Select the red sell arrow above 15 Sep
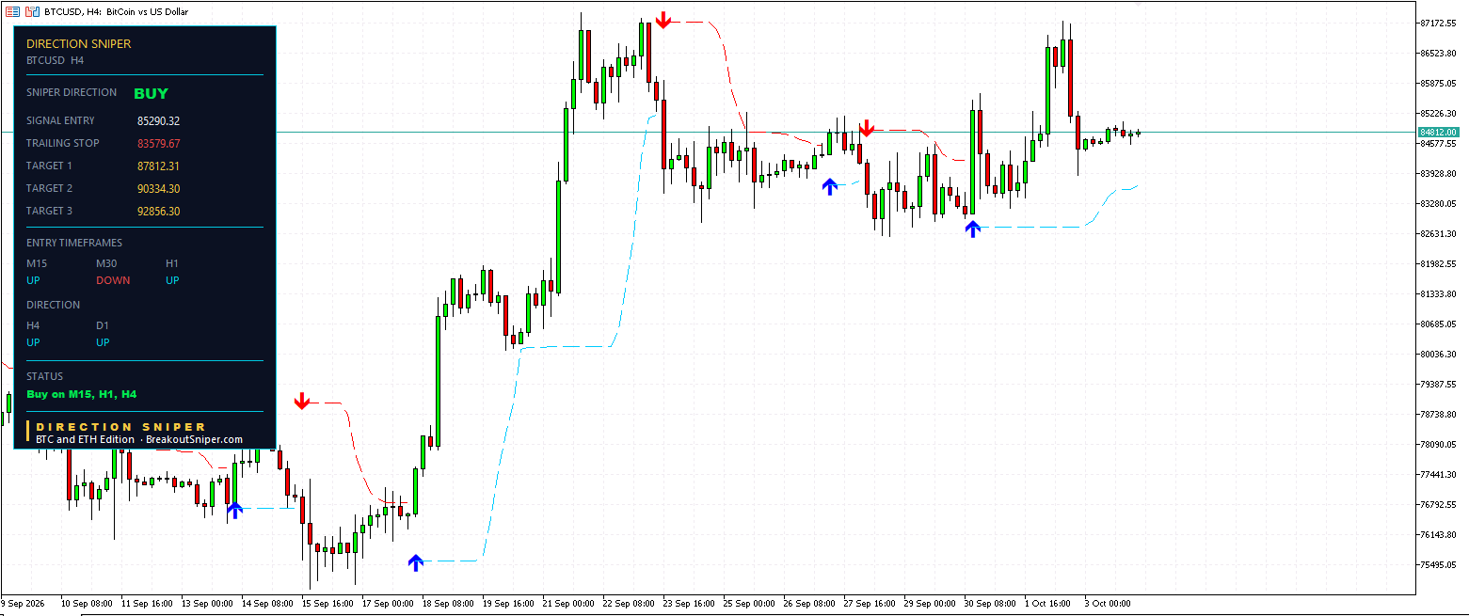Screen dimensions: 1469x616 (301, 401)
